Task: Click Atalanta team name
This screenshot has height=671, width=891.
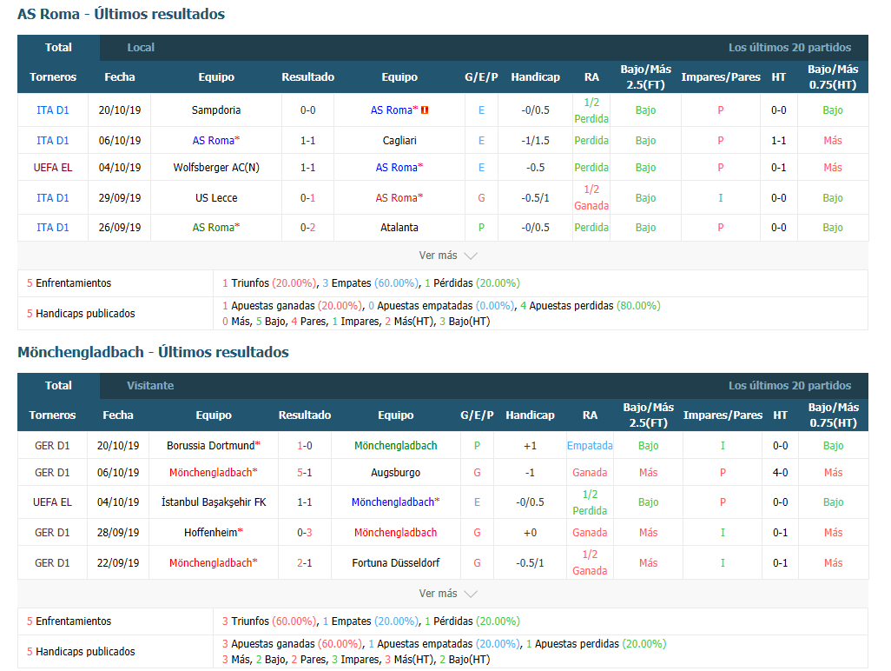Action: pos(399,228)
